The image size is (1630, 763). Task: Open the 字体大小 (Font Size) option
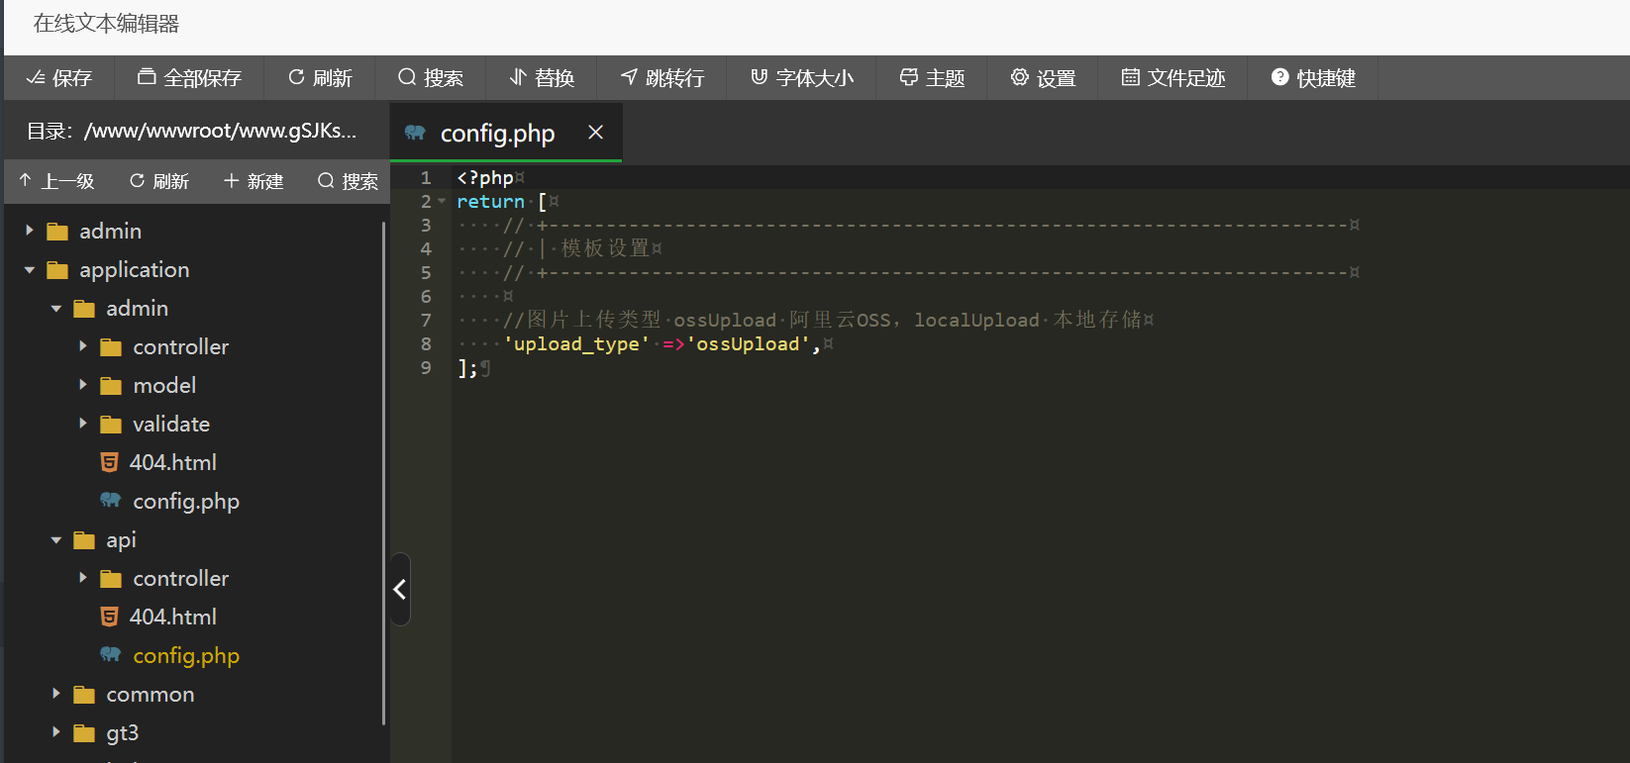(802, 78)
